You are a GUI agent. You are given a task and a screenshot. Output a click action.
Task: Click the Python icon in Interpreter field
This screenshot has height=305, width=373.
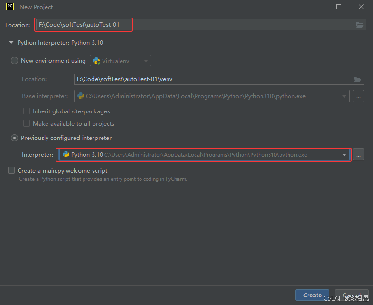66,155
